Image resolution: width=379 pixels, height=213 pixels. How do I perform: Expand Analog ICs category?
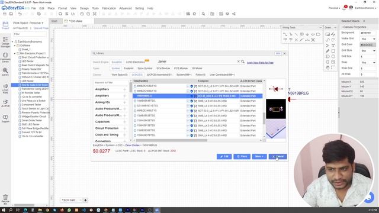tap(125, 102)
